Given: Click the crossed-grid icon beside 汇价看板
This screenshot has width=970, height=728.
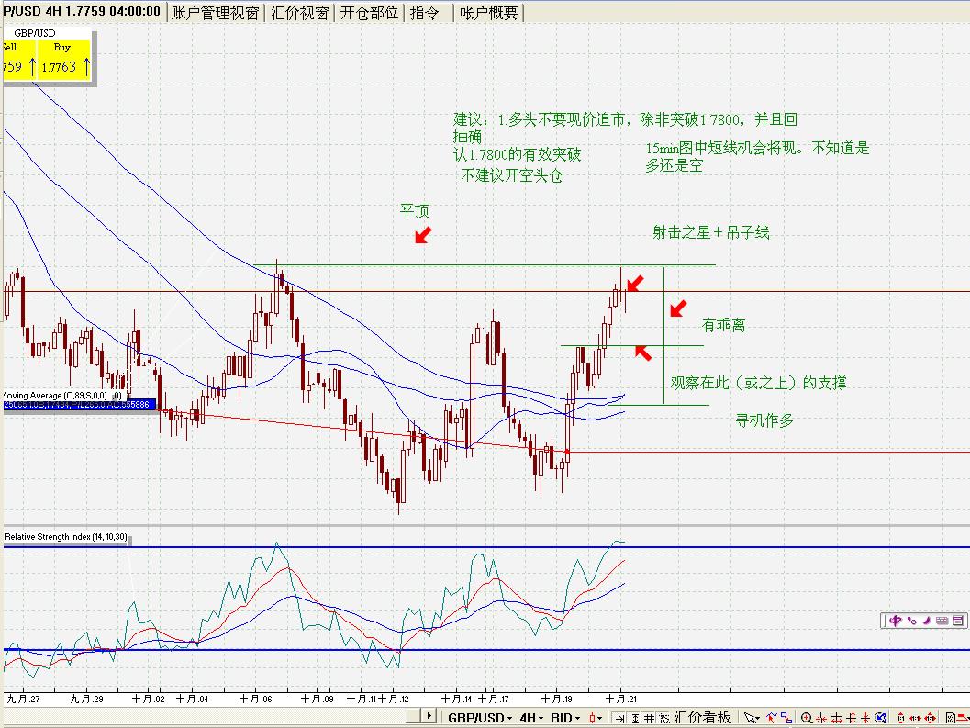Looking at the screenshot, I should click(665, 719).
